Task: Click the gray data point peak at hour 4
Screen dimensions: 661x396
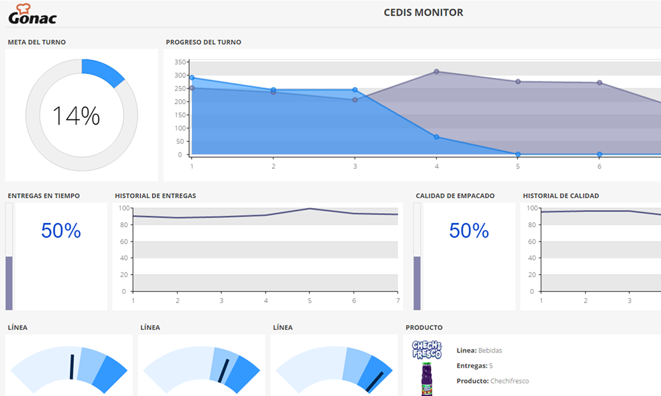Action: [x=436, y=72]
